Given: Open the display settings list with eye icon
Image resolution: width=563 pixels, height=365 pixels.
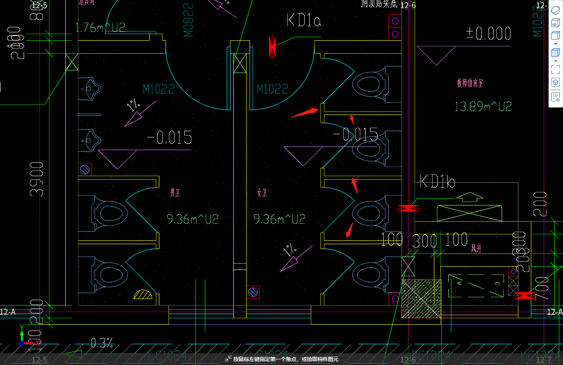Looking at the screenshot, I should [x=555, y=97].
